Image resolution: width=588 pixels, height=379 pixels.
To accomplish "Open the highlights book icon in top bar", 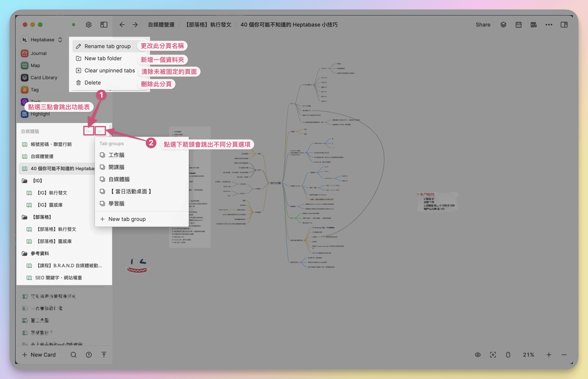I will tap(534, 25).
